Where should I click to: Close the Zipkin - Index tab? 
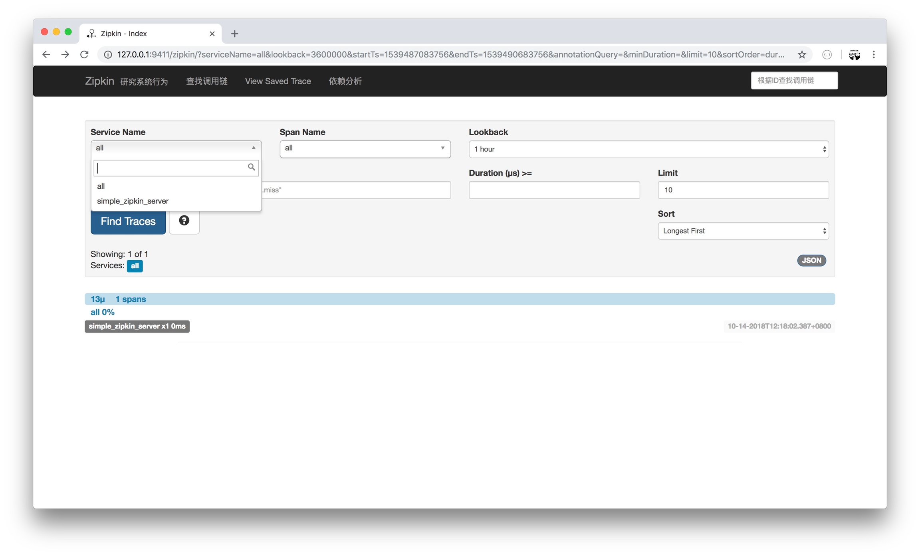tap(212, 34)
